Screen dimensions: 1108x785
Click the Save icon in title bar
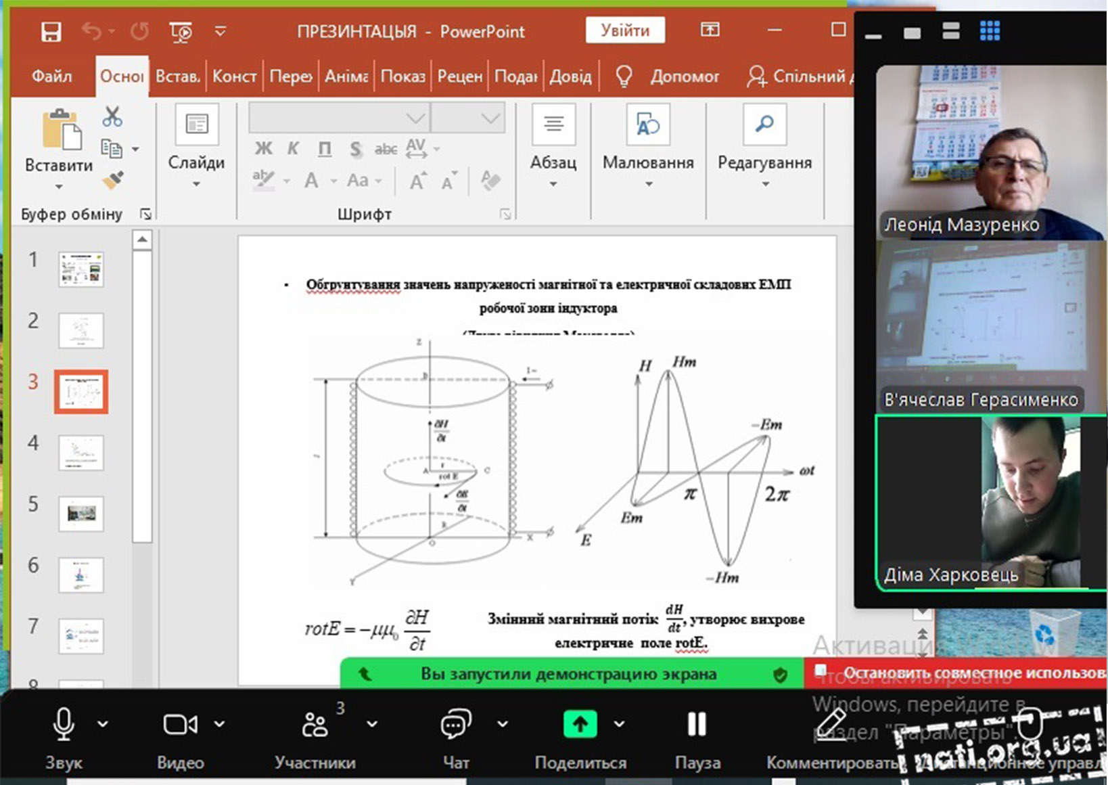click(51, 31)
